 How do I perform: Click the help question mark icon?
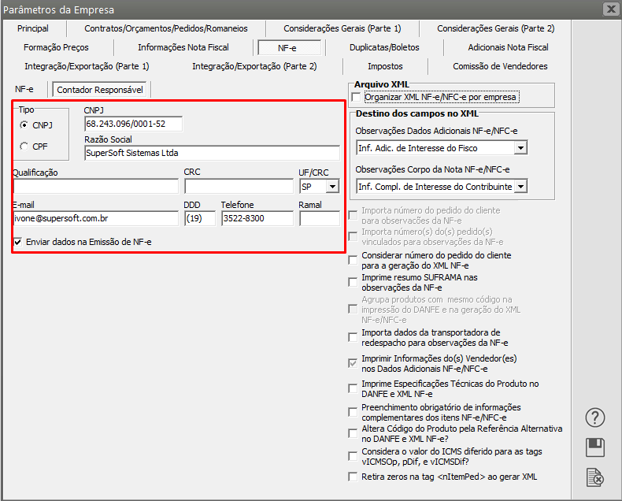point(596,417)
